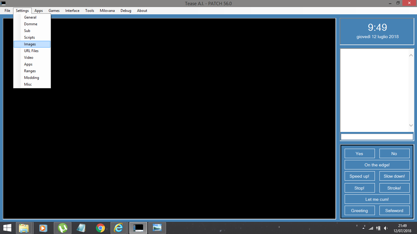Screen dimensions: 417x234
Task: Click the chat log scroll-up arrow
Action: point(411,55)
